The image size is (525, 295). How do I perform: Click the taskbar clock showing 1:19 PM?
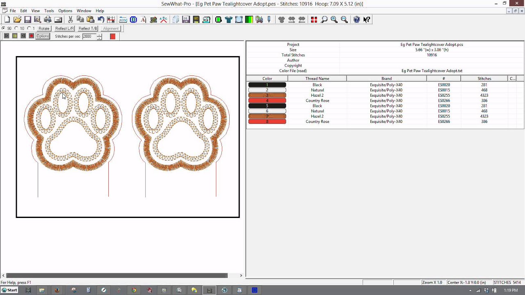coord(511,290)
